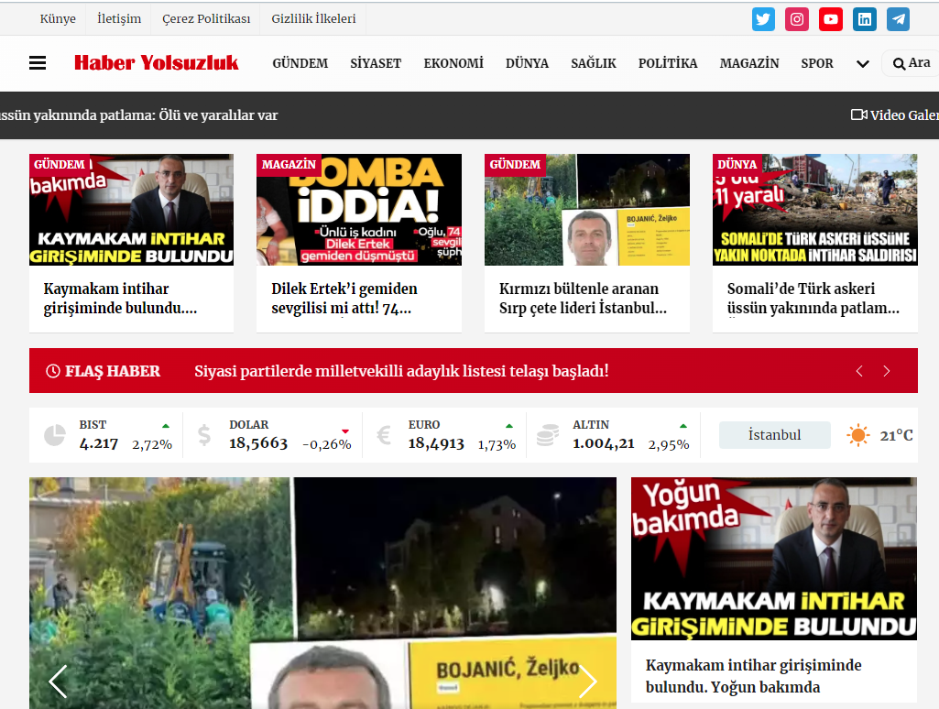Screen dimensions: 939x709
Task: Open the Çerez Politikası link
Action: pyautogui.click(x=206, y=18)
